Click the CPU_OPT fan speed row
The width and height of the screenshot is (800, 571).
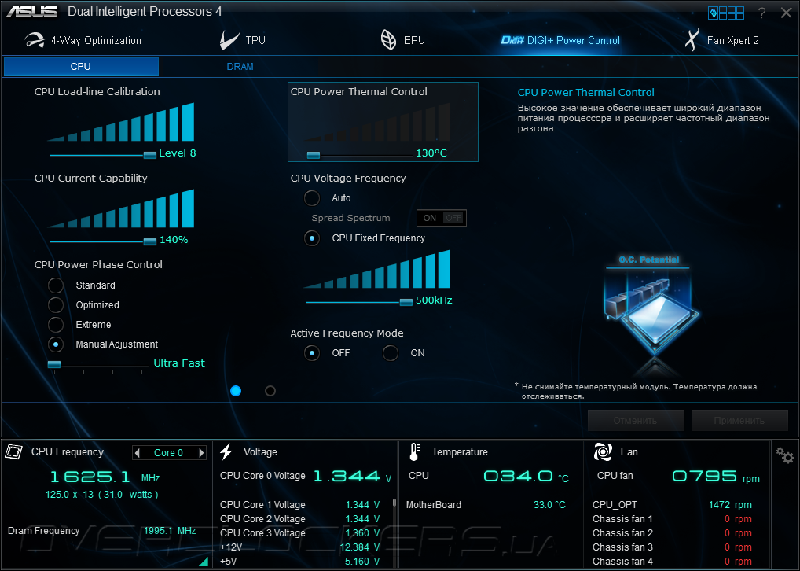pos(672,505)
